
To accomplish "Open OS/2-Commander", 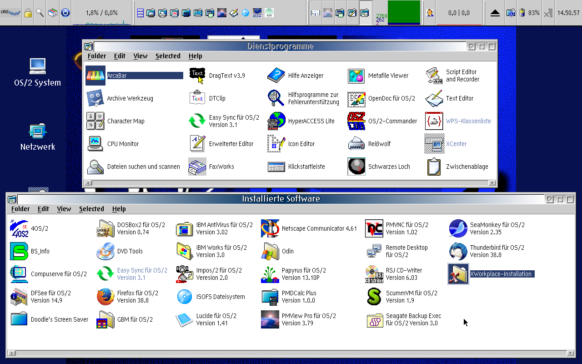I will point(356,121).
